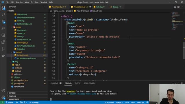185x104 pixels.
Task: Click line number 45 in the gutter
Action: point(53,44)
